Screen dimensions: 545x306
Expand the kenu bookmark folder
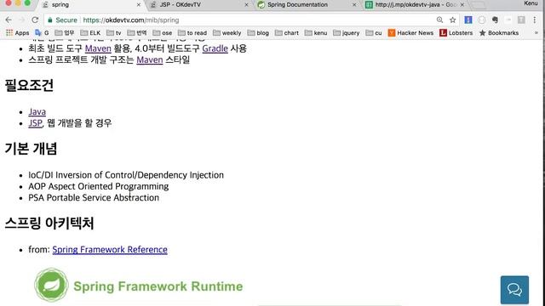(316, 33)
